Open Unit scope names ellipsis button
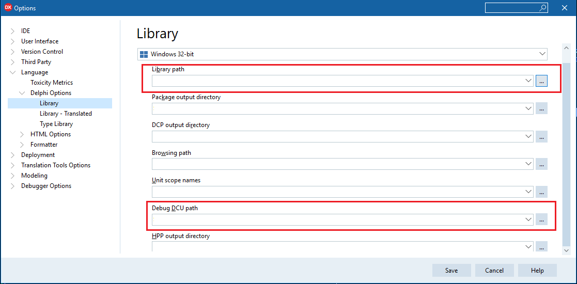Viewport: 577px width, 284px height. pos(541,192)
